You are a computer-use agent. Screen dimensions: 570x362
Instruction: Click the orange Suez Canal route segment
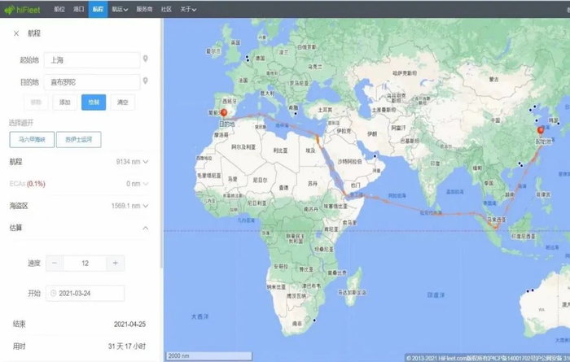pos(318,139)
